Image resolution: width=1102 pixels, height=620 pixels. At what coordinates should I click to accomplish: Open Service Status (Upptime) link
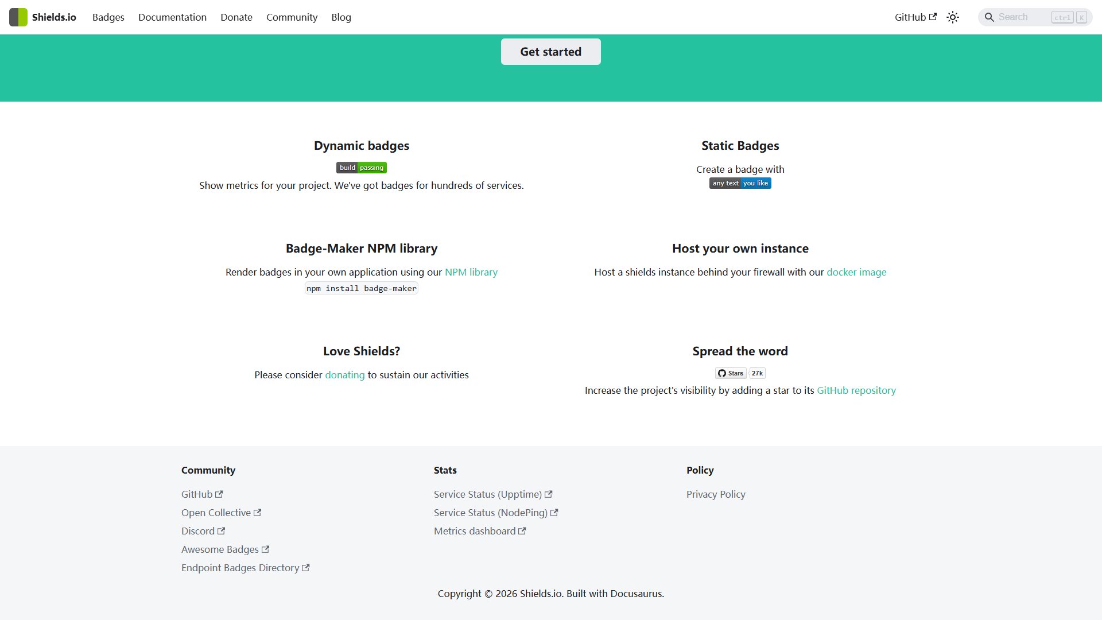pyautogui.click(x=493, y=494)
